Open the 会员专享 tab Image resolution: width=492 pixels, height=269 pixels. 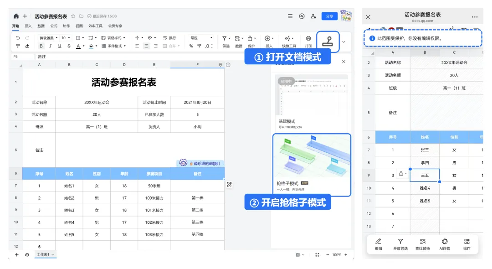click(115, 26)
